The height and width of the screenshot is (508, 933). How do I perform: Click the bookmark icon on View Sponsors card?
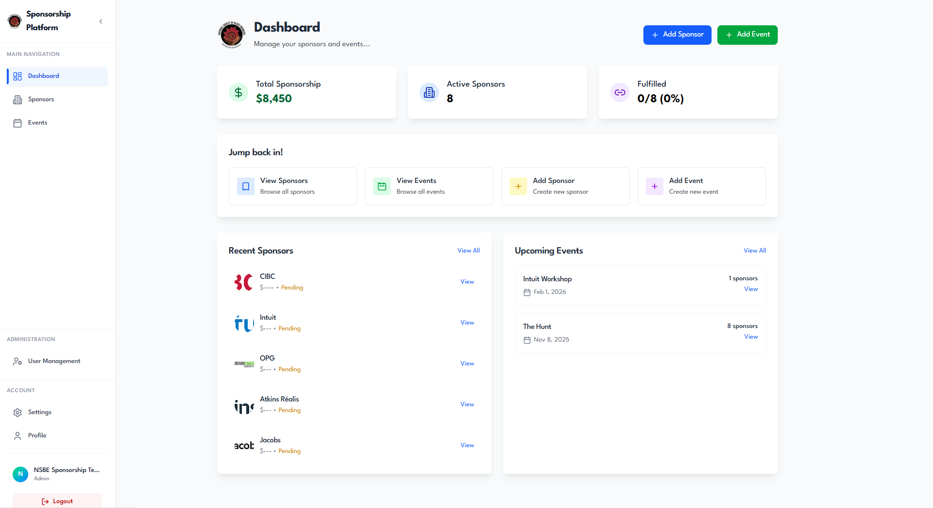coord(246,186)
